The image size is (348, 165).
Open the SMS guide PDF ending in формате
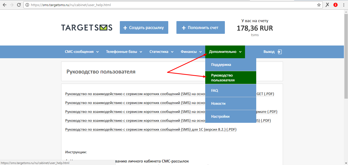[x=171, y=112]
